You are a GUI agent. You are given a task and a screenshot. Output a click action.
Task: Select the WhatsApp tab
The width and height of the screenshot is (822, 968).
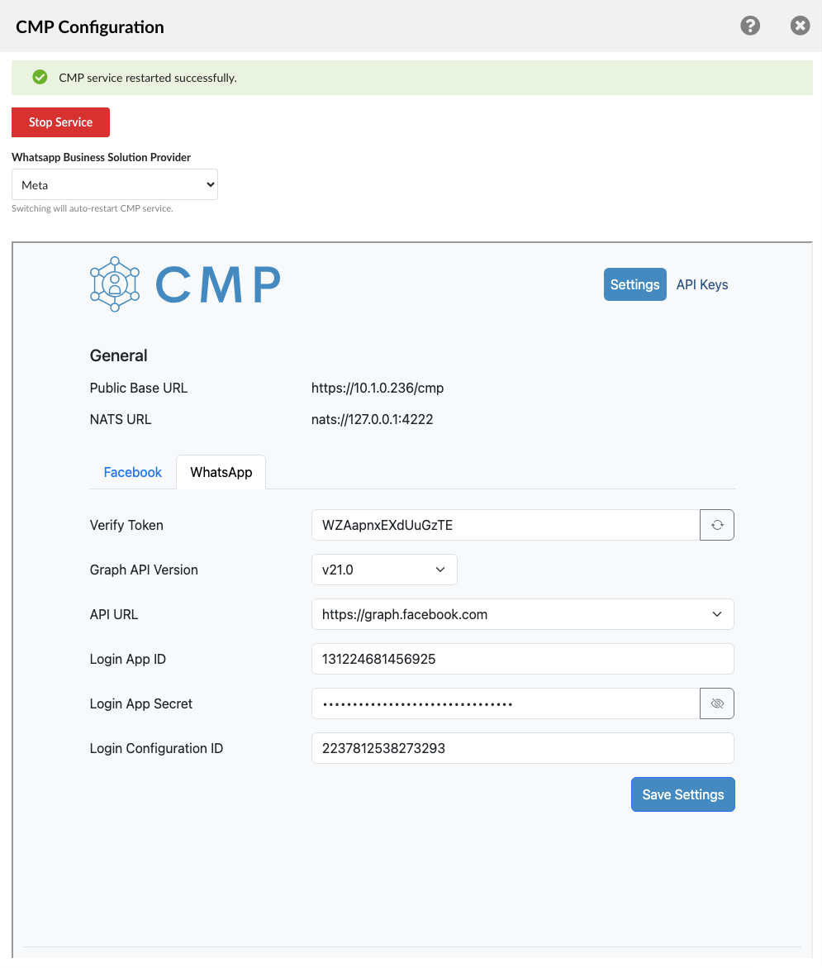(221, 472)
